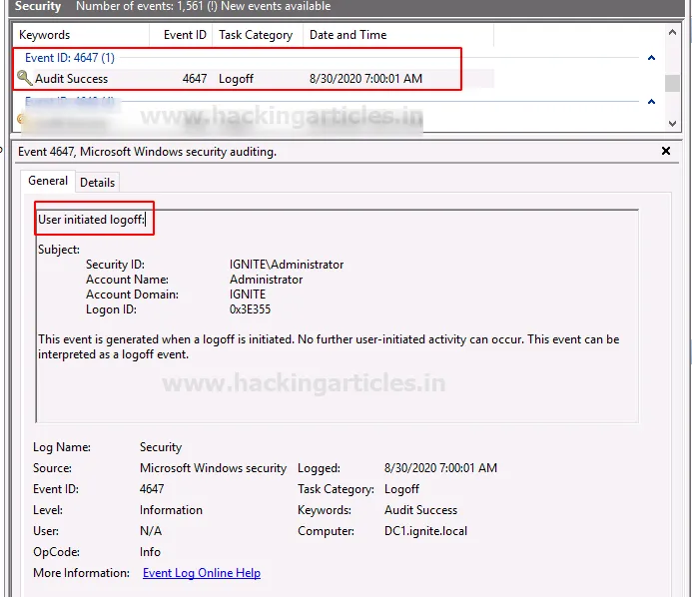Click the Task Category value Logoff in details
Screen dimensions: 692x597
click(401, 489)
